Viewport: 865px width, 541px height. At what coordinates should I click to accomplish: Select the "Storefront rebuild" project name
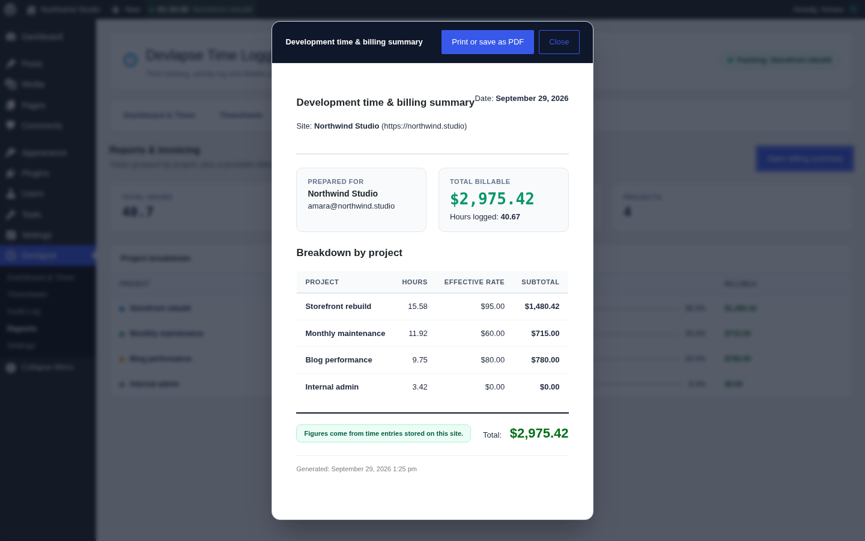click(338, 307)
